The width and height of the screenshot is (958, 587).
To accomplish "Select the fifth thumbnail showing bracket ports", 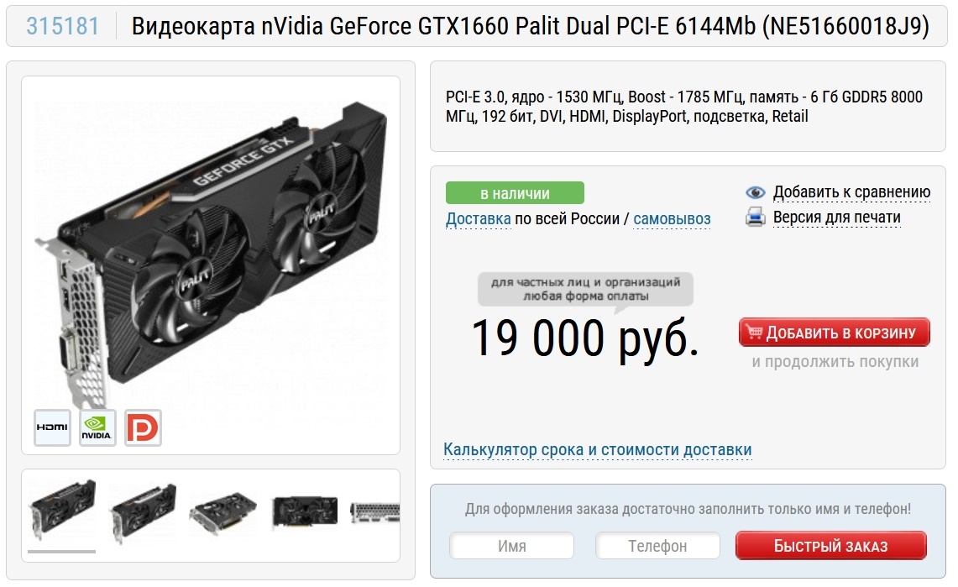I will [374, 512].
